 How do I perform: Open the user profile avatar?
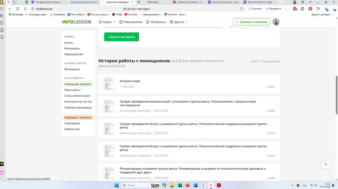tap(276, 22)
